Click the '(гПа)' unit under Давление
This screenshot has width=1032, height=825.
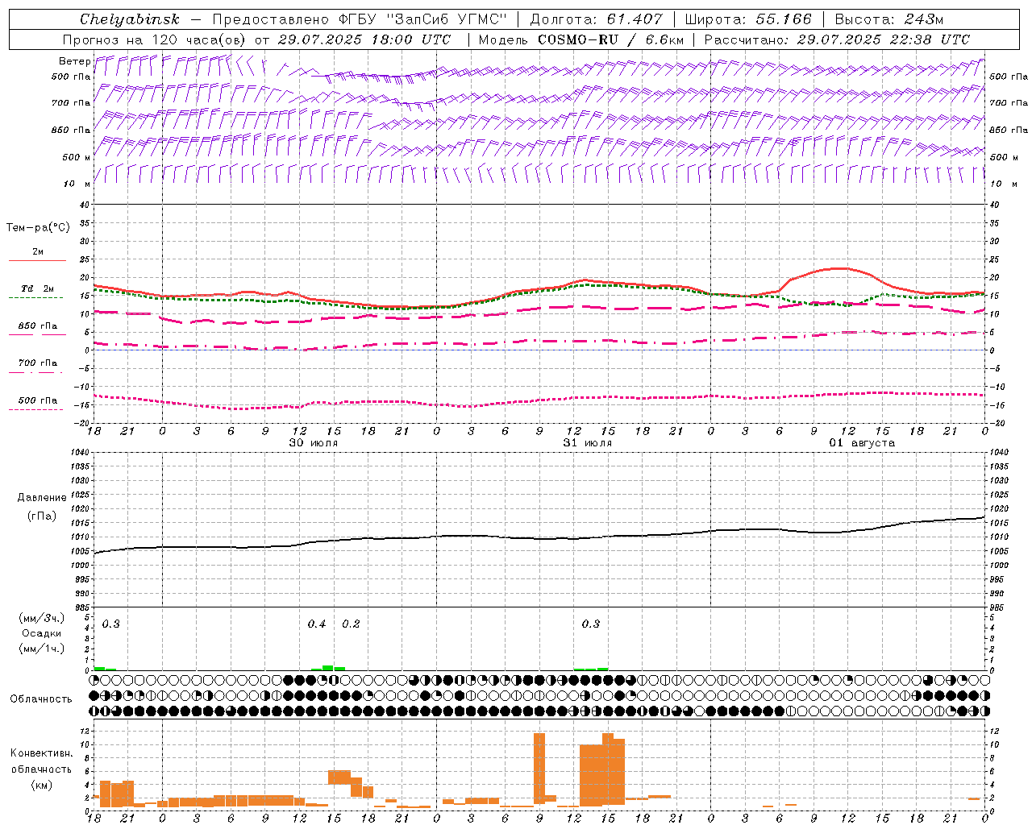(42, 516)
